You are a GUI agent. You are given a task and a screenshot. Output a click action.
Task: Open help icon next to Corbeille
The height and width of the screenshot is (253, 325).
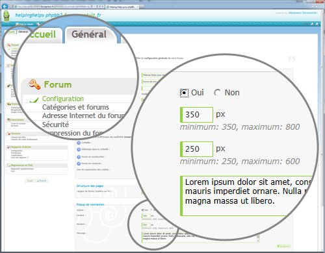coord(79,143)
